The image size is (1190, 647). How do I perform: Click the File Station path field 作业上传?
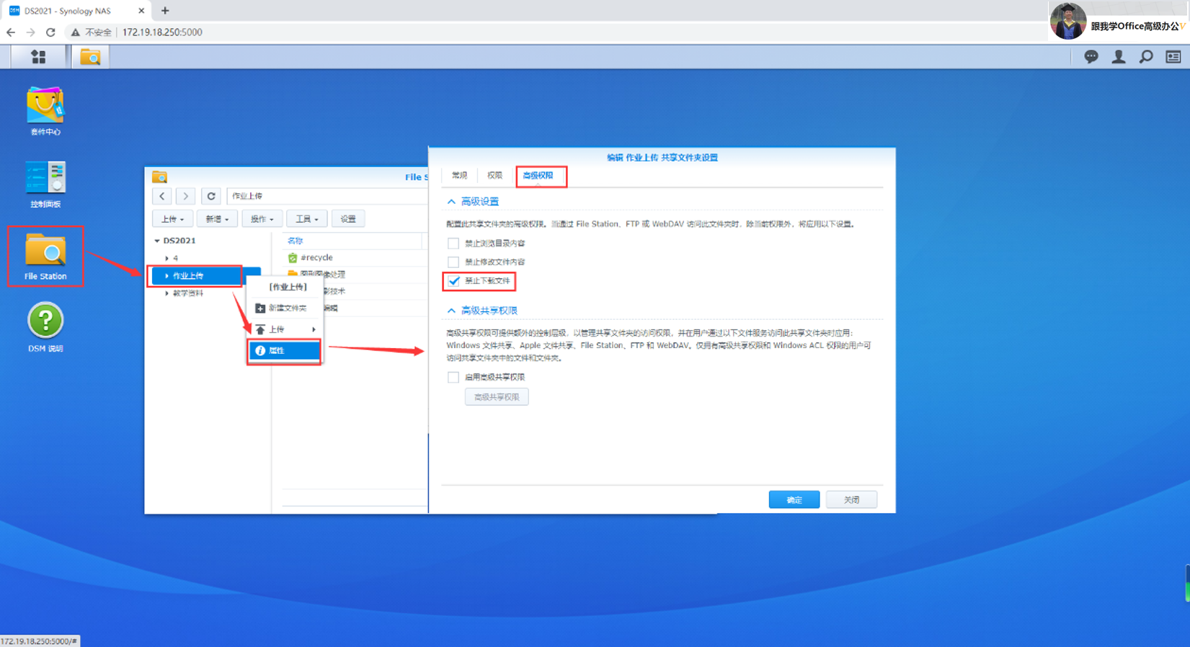click(328, 196)
